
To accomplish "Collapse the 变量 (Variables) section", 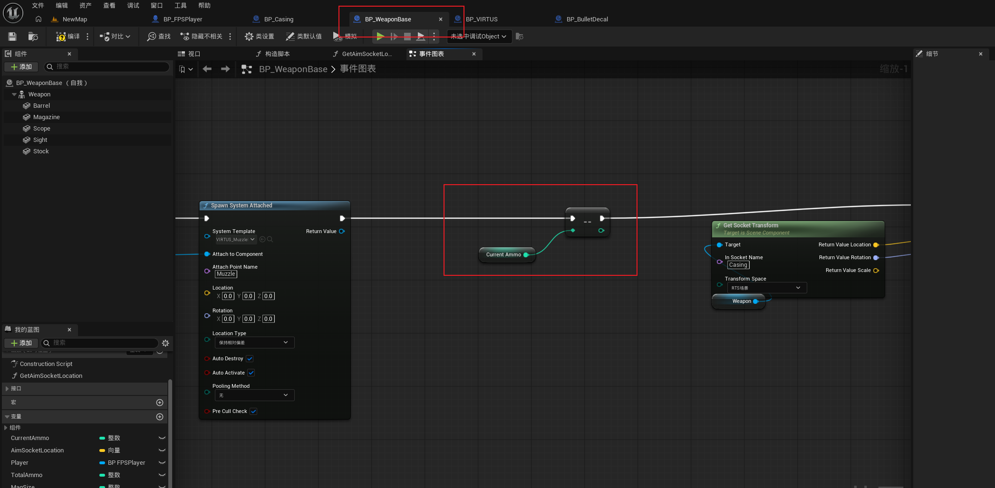I will click(x=7, y=417).
